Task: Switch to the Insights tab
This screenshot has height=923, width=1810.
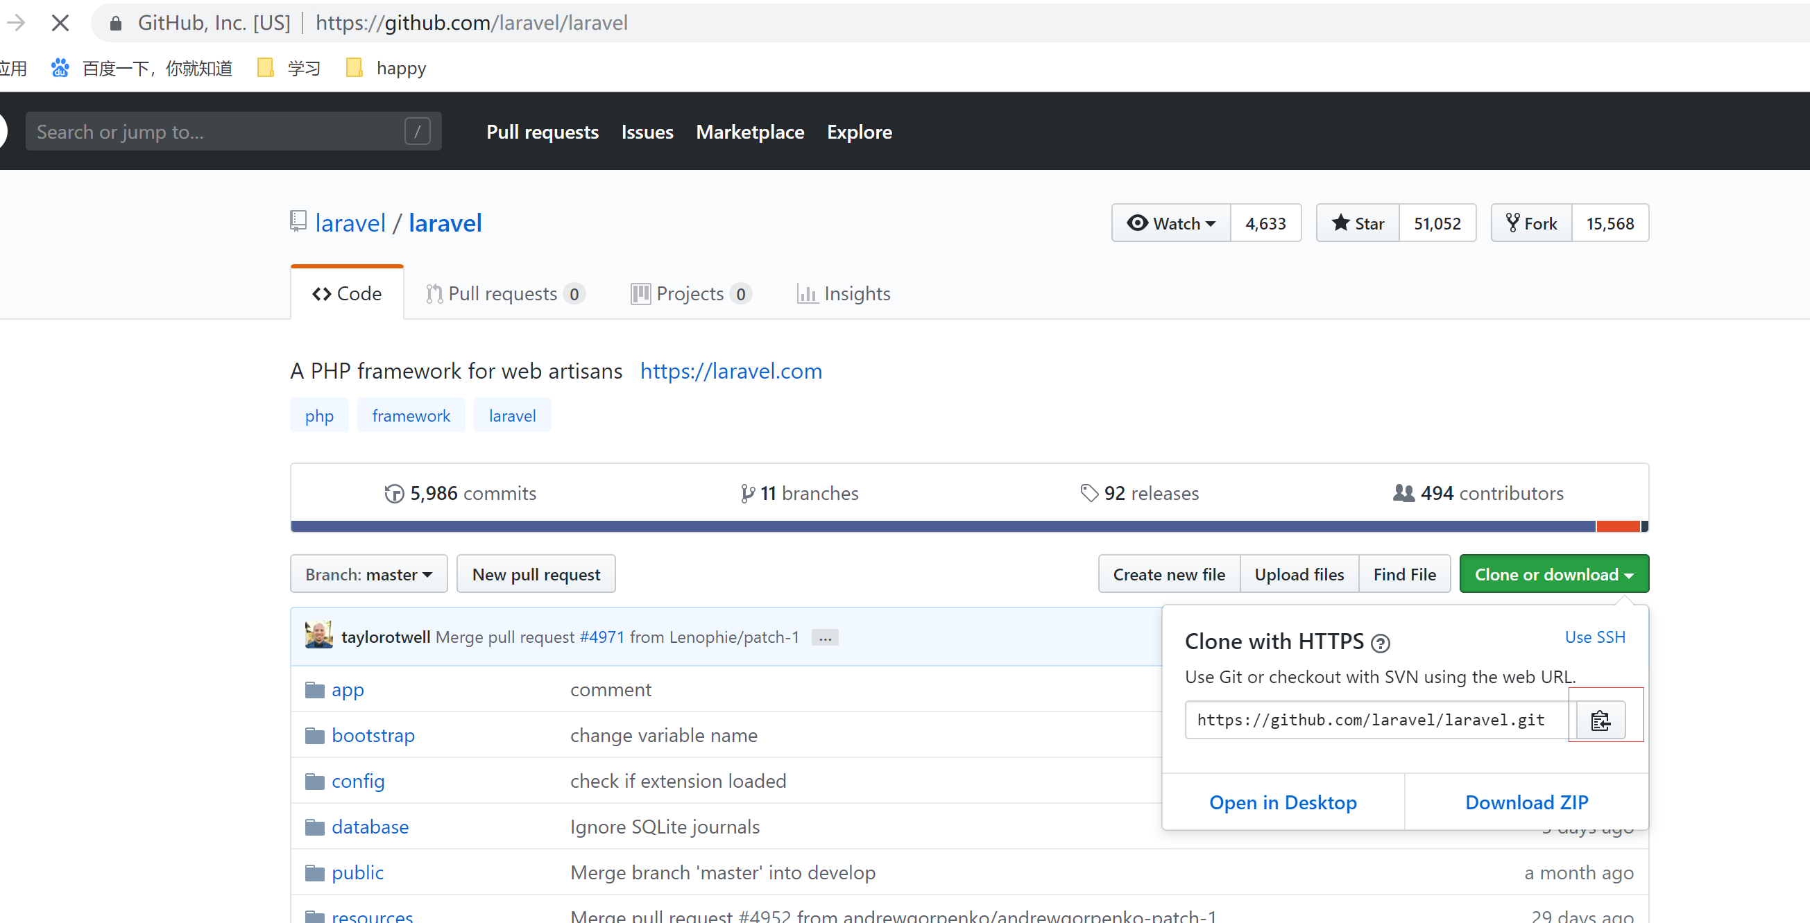Action: (x=844, y=293)
